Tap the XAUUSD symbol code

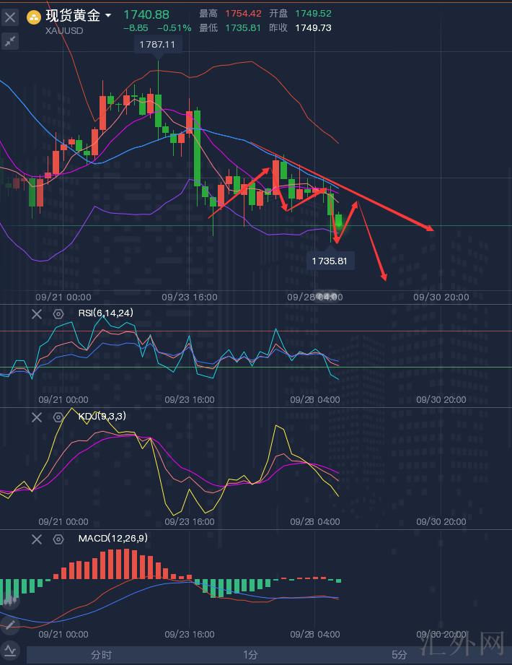[64, 31]
